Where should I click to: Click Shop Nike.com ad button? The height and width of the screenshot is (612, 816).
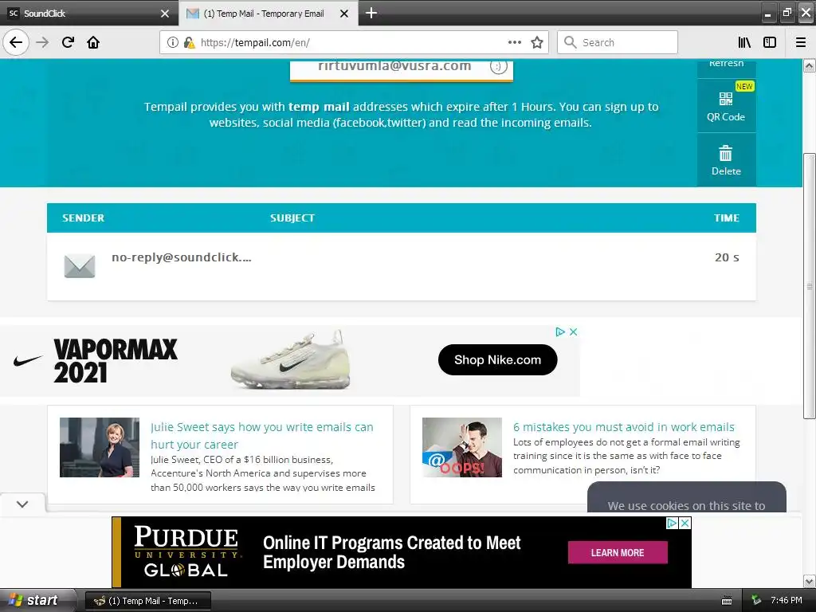click(497, 359)
